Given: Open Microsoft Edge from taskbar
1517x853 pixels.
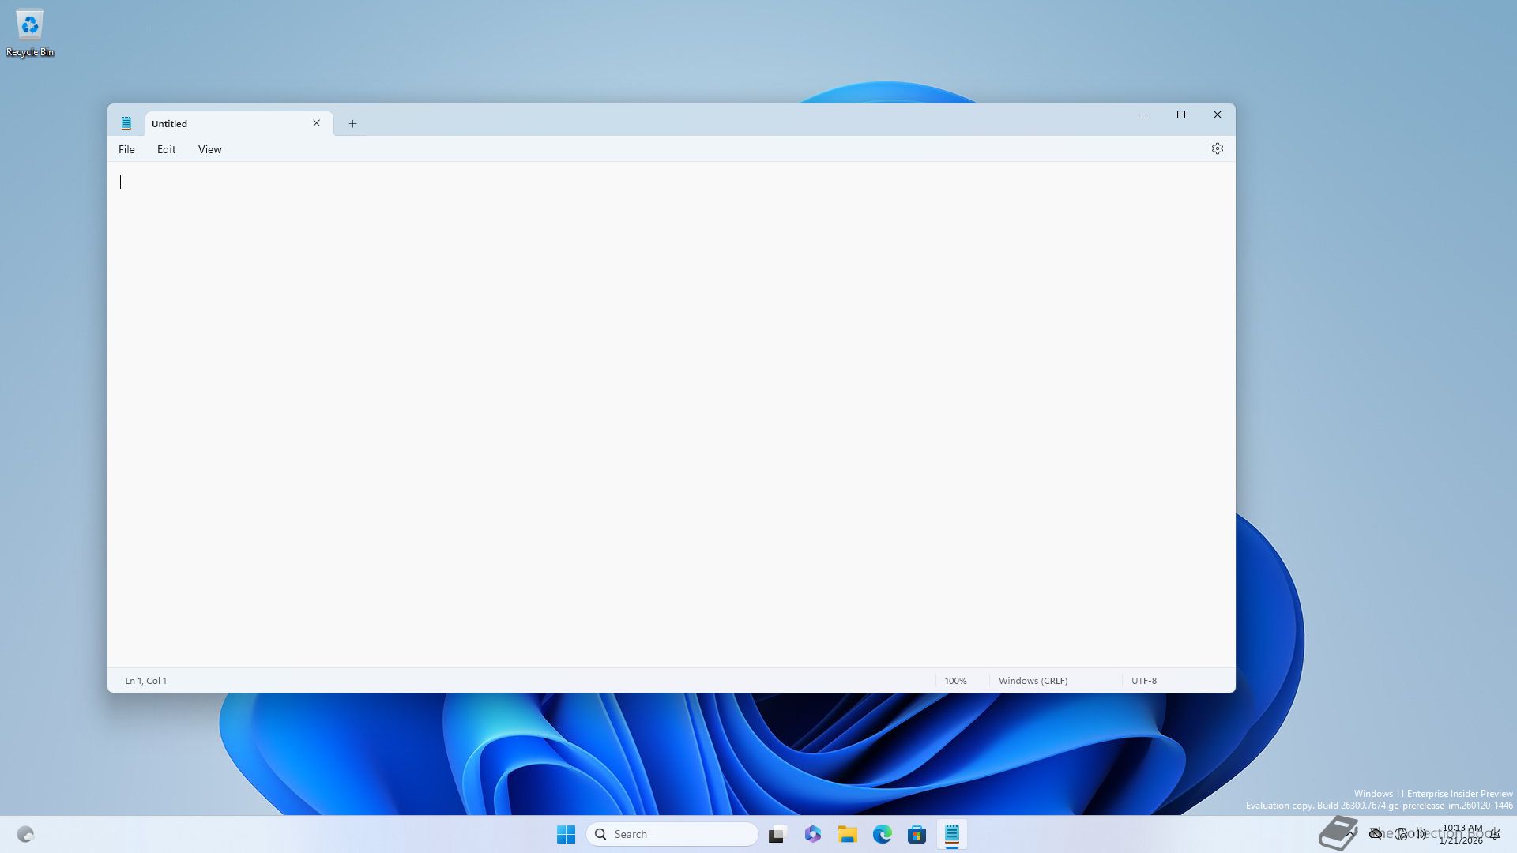Looking at the screenshot, I should click(882, 834).
